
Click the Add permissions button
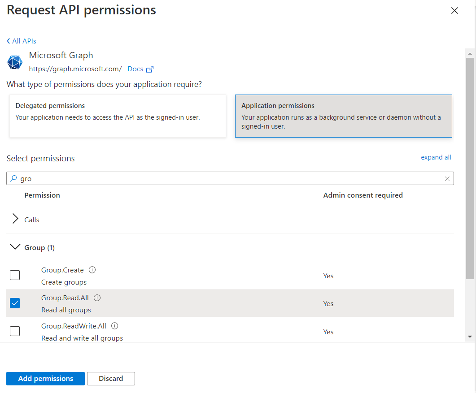click(45, 379)
